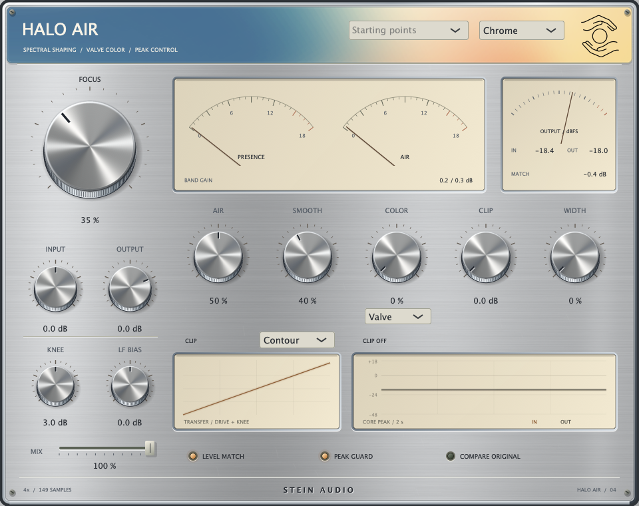This screenshot has width=639, height=506.
Task: Click the TRANSFER / DRIVE + KNEE graph
Action: click(257, 391)
